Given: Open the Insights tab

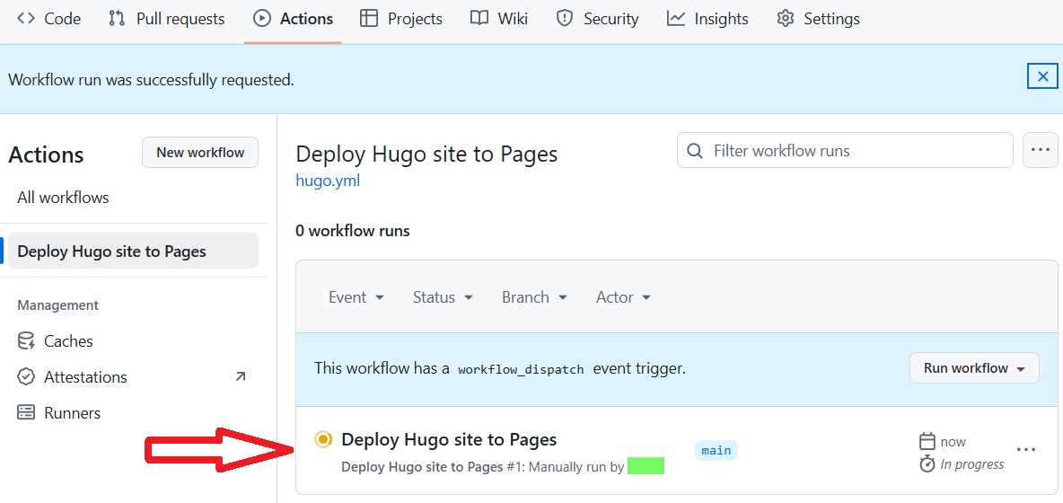Looking at the screenshot, I should coord(707,19).
